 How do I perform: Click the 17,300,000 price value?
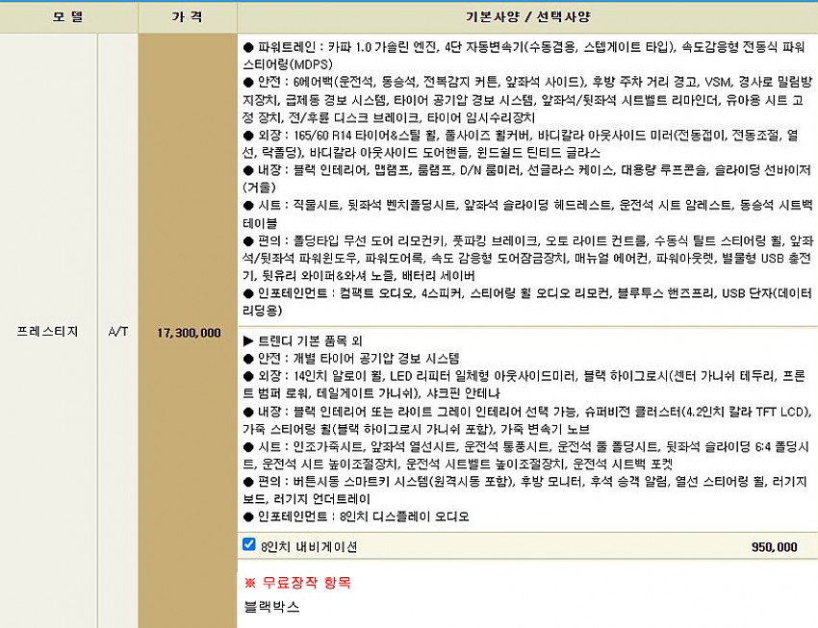click(188, 333)
